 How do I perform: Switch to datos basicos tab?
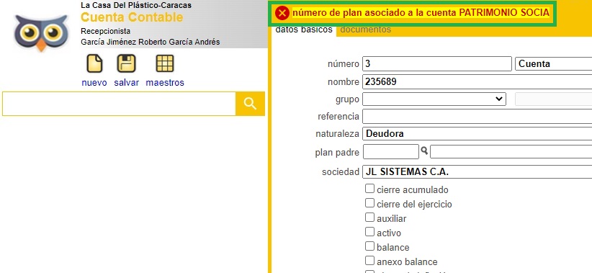[304, 30]
